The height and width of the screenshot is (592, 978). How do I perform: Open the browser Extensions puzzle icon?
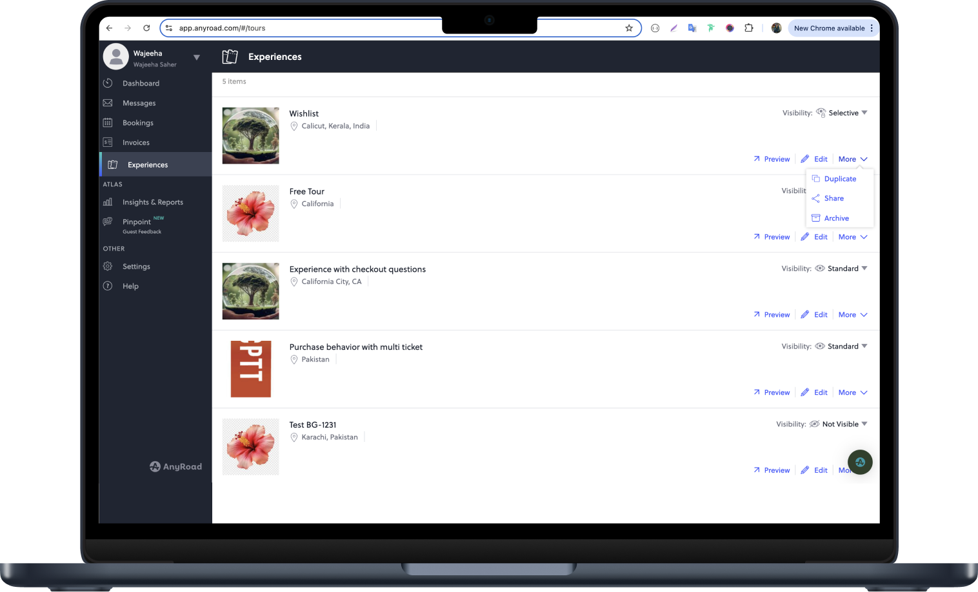(x=748, y=28)
